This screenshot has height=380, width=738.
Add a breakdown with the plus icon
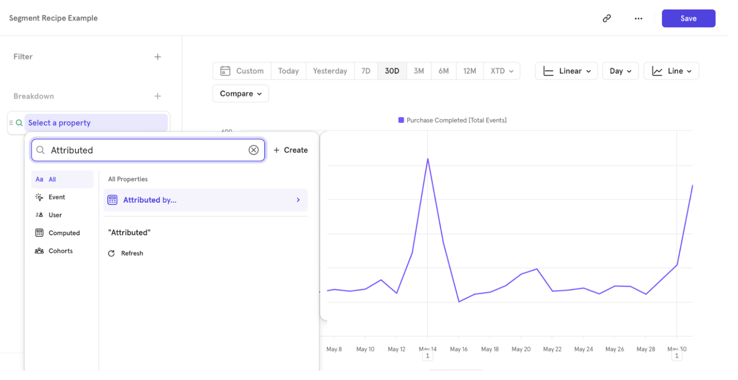(158, 96)
